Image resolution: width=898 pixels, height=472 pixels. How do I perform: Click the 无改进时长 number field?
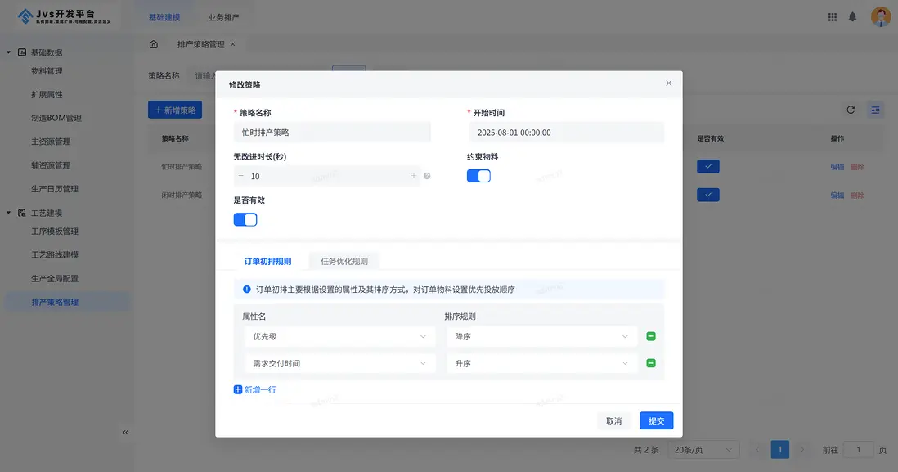pyautogui.click(x=327, y=176)
